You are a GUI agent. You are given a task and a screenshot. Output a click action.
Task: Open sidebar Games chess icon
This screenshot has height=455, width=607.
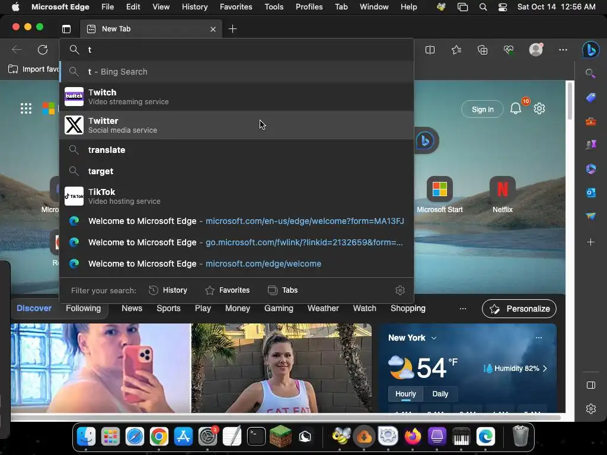click(x=591, y=145)
